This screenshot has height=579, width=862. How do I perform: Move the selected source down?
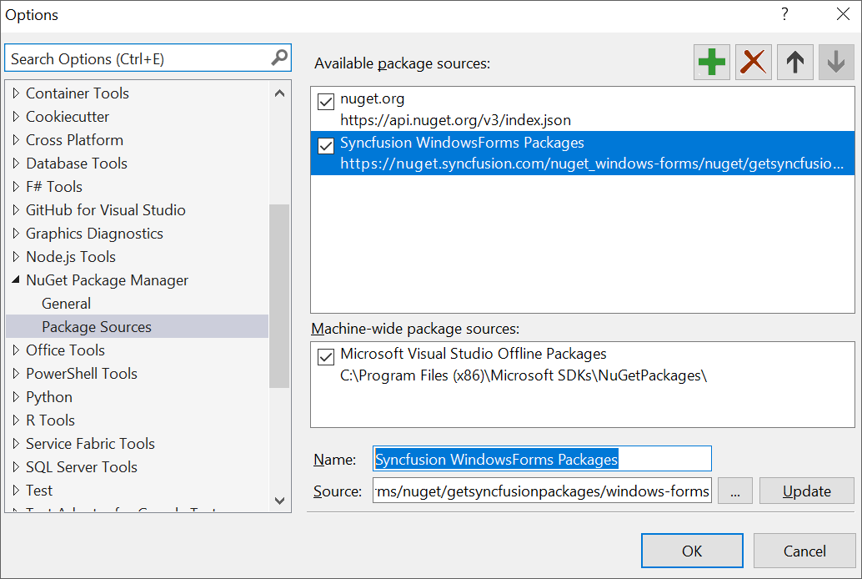click(x=835, y=62)
